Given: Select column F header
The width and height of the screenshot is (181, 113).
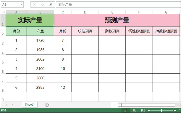Looking at the screenshot, I should pyautogui.click(x=139, y=12).
